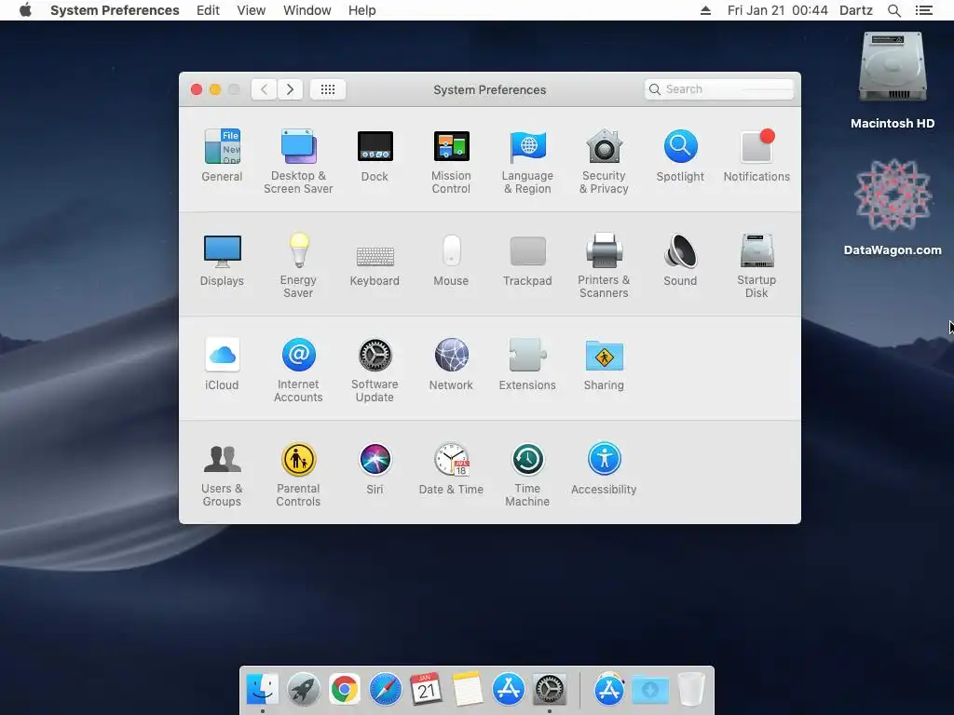This screenshot has height=715, width=954.
Task: Select the DataWagon.com desktop icon
Action: 893,208
